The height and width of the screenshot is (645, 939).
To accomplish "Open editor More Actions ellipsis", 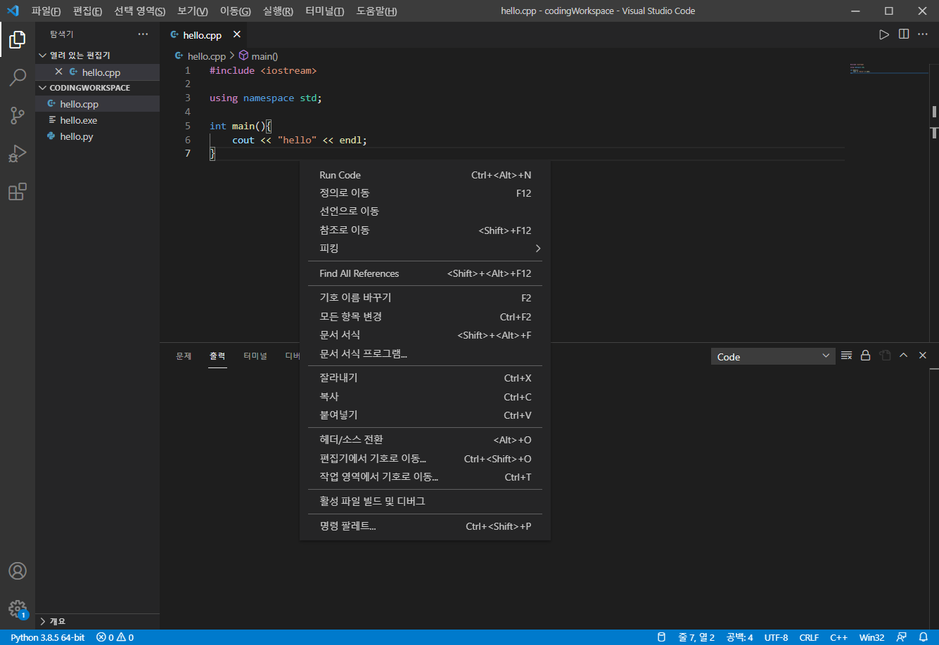I will 923,34.
